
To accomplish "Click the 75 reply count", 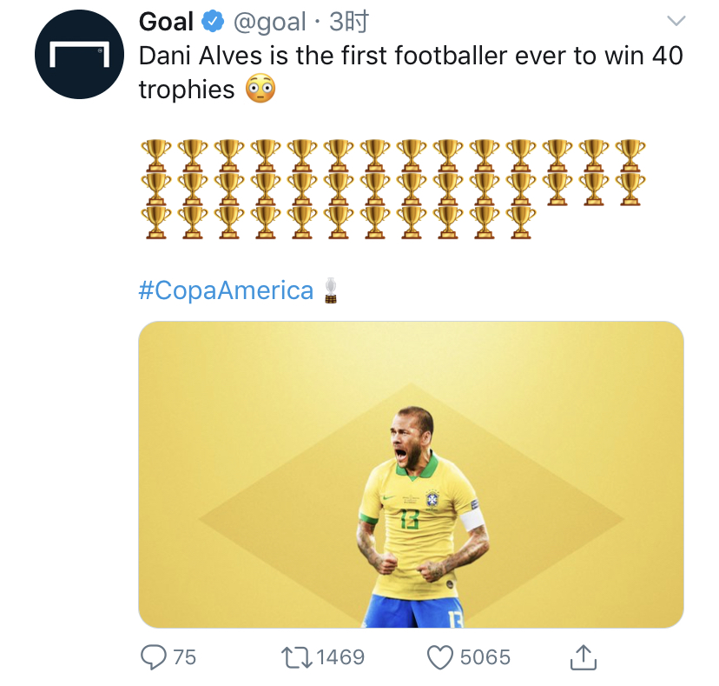I will (184, 657).
